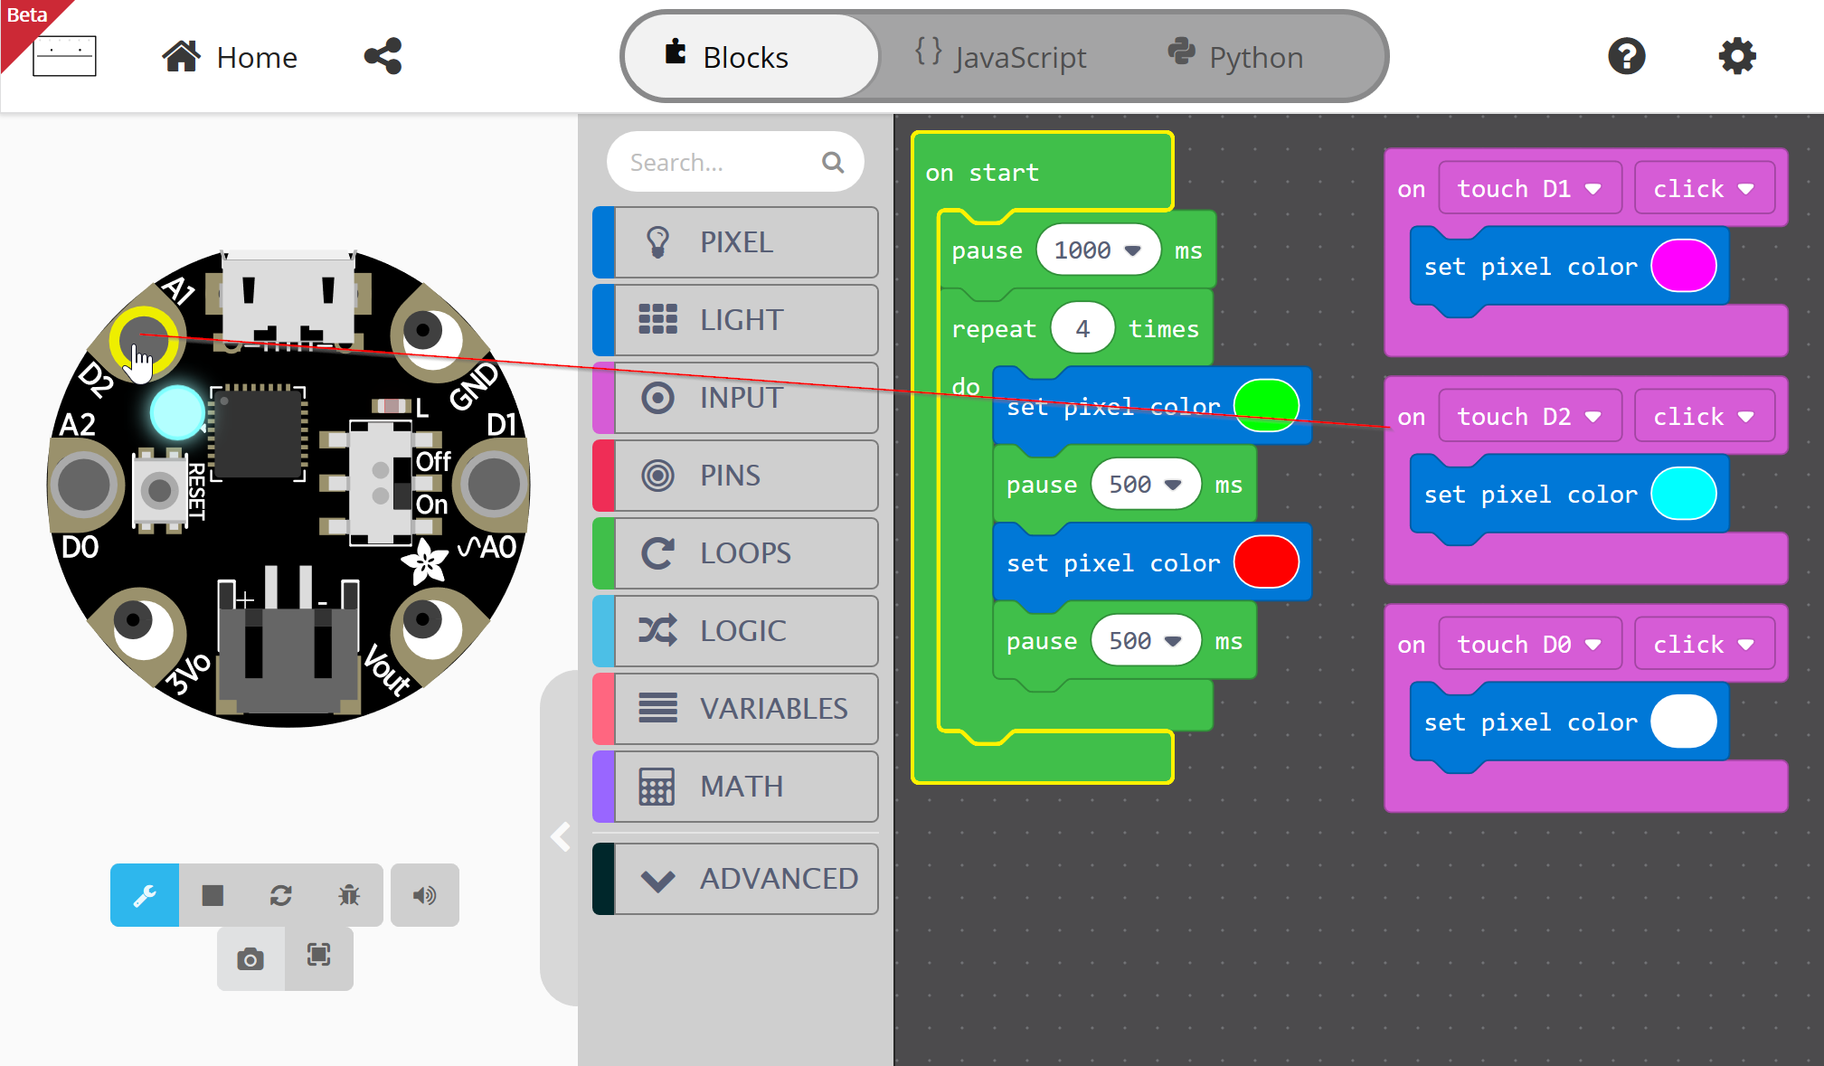This screenshot has height=1066, width=1824.
Task: Restart the simulator
Action: coord(280,895)
